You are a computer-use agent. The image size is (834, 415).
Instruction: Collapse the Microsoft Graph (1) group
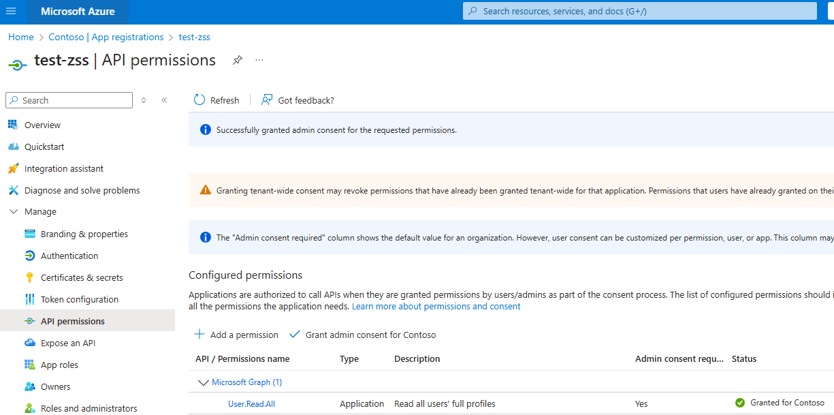coord(202,382)
